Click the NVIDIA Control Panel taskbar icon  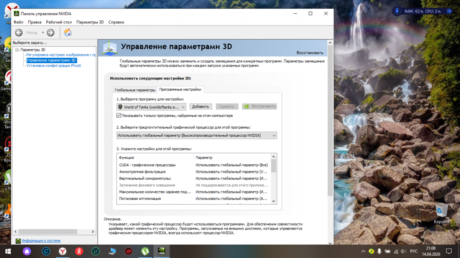pyautogui.click(x=162, y=251)
